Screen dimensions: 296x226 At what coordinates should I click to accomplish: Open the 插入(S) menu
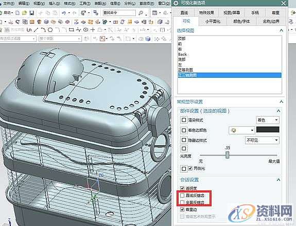55,4
